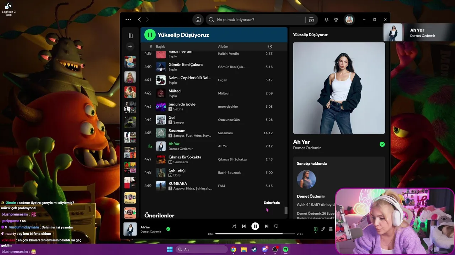This screenshot has width=455, height=255.
Task: Open Browse icon inside the search bar
Action: [311, 19]
